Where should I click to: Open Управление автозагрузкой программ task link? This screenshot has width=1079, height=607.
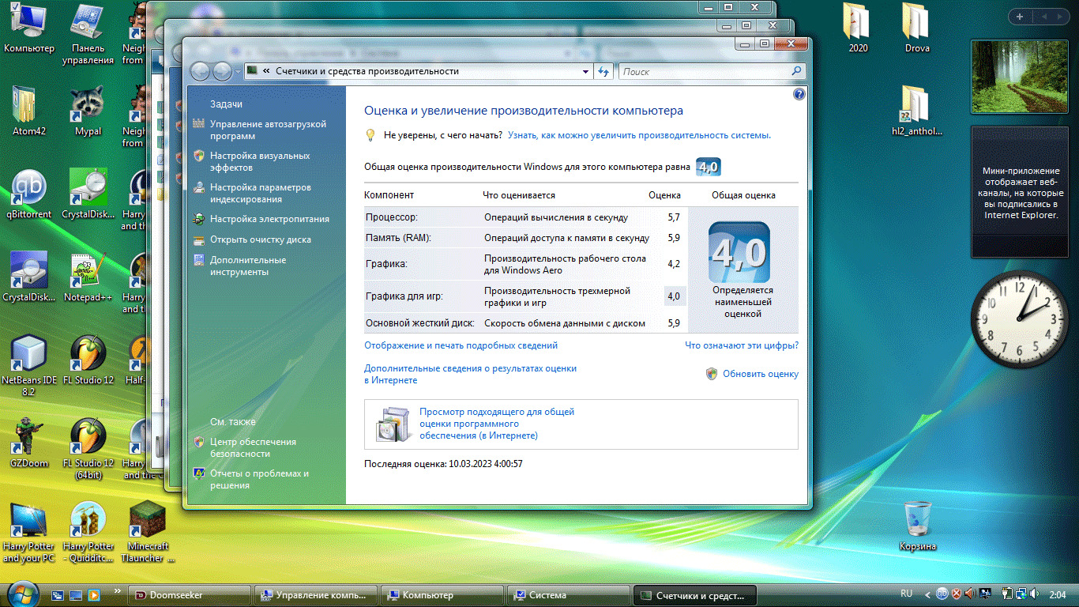[268, 130]
